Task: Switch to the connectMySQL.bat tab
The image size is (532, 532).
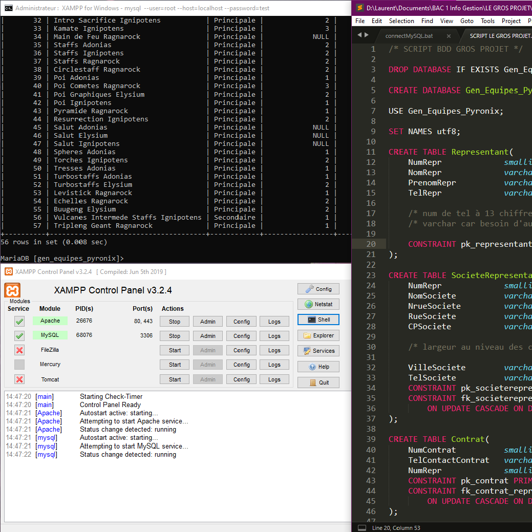Action: 409,36
